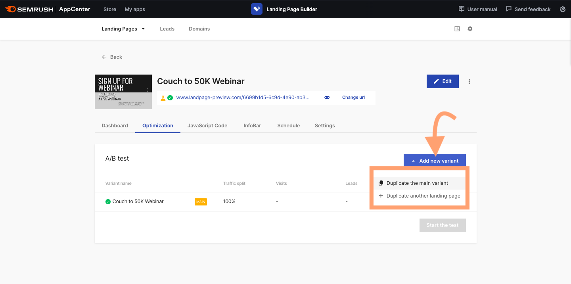Open the landing page thumbnail preview
Image resolution: width=571 pixels, height=284 pixels.
pos(123,92)
